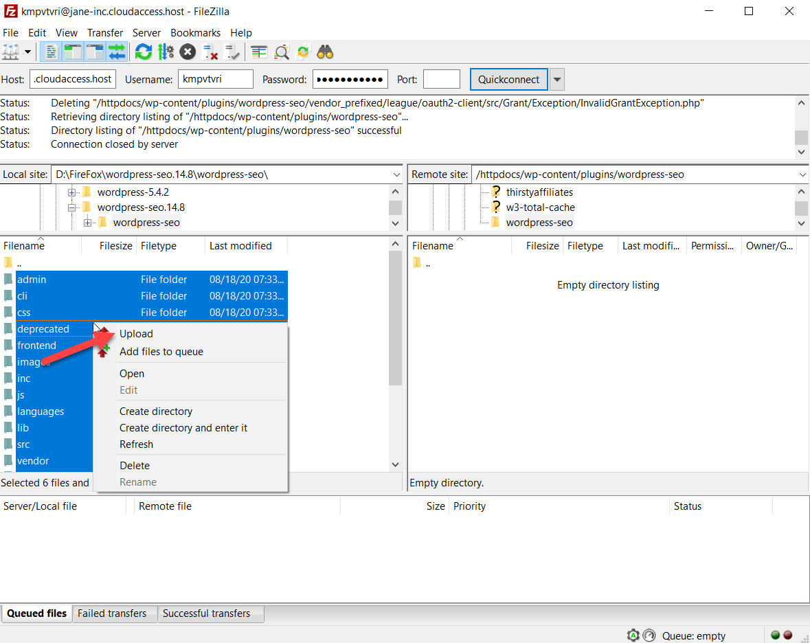810x643 pixels.
Task: Select thirstyaffiliates remote folder
Action: point(539,192)
